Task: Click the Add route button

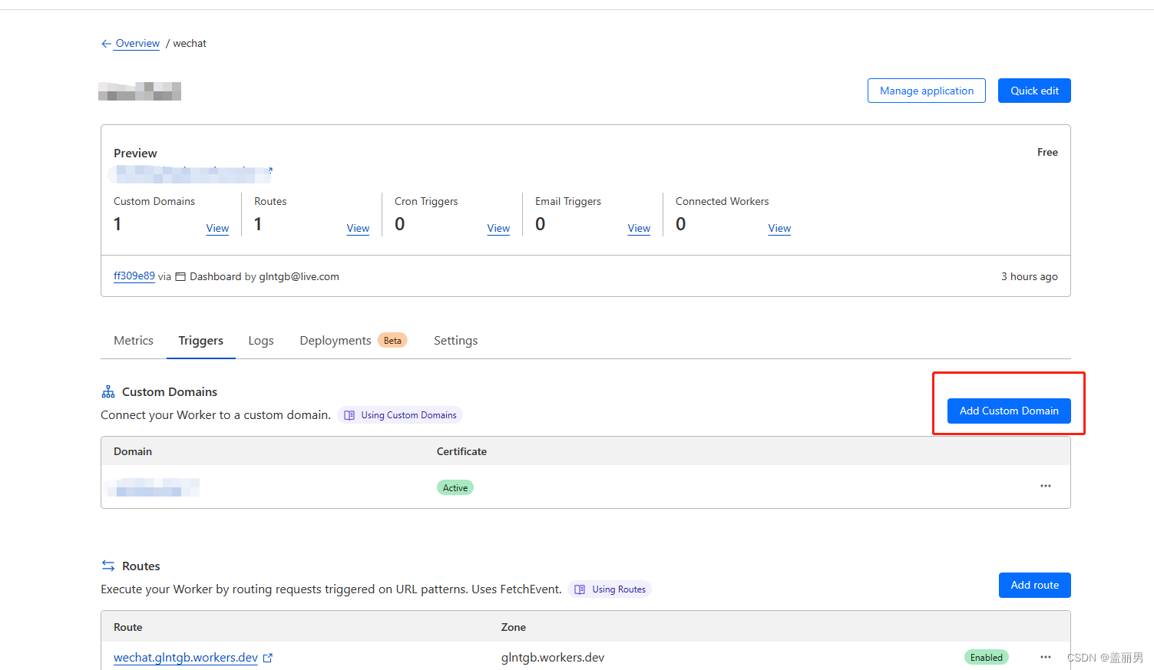Action: point(1034,585)
